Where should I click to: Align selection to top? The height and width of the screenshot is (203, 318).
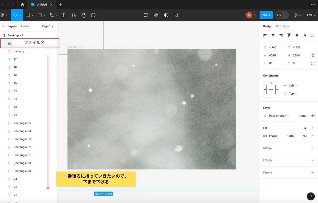click(x=289, y=35)
